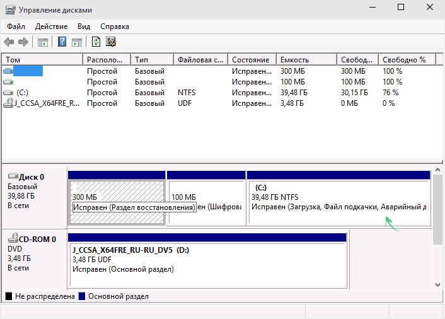Sort by the Том column header
The height and width of the screenshot is (319, 445).
coord(43,60)
